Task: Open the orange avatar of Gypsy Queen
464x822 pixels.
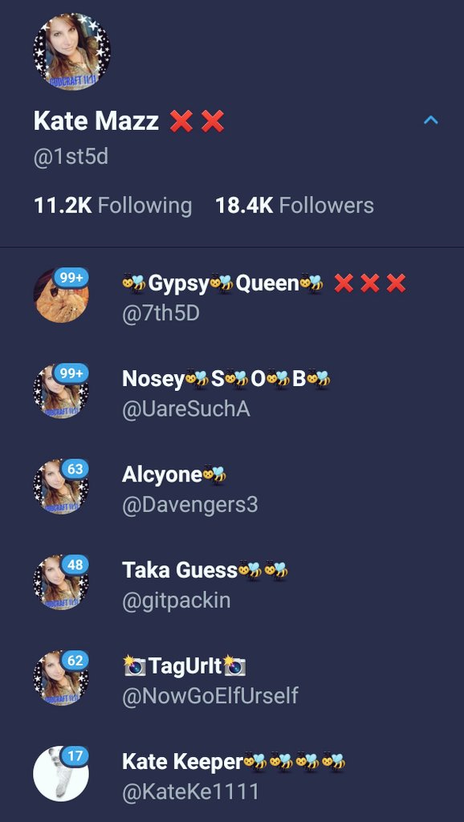Action: [x=61, y=296]
